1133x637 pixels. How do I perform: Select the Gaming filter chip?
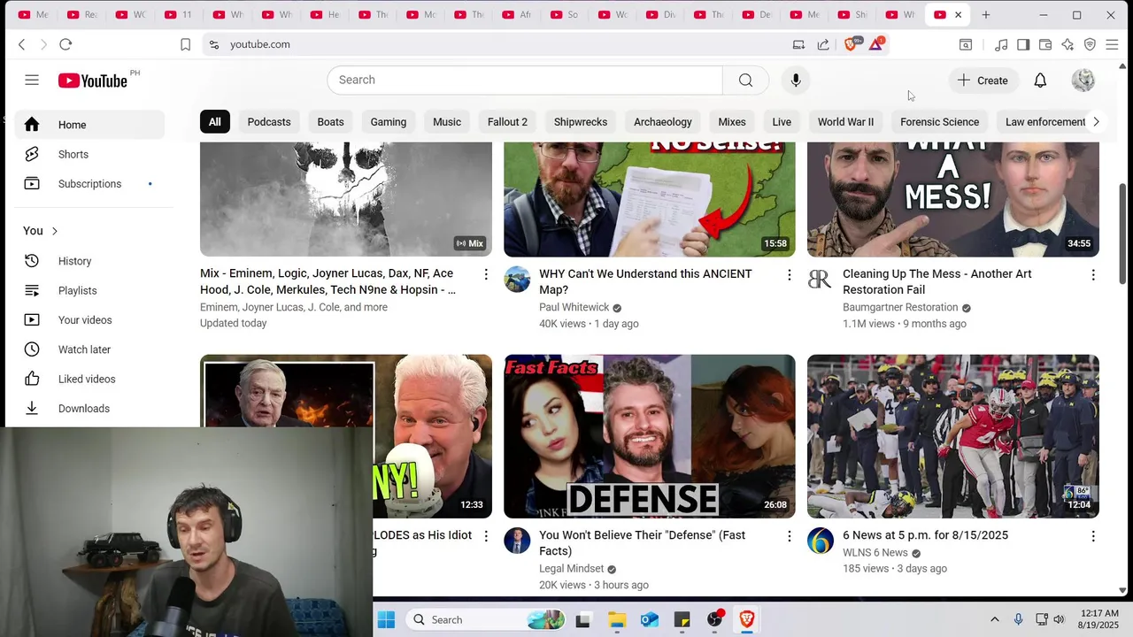click(389, 122)
